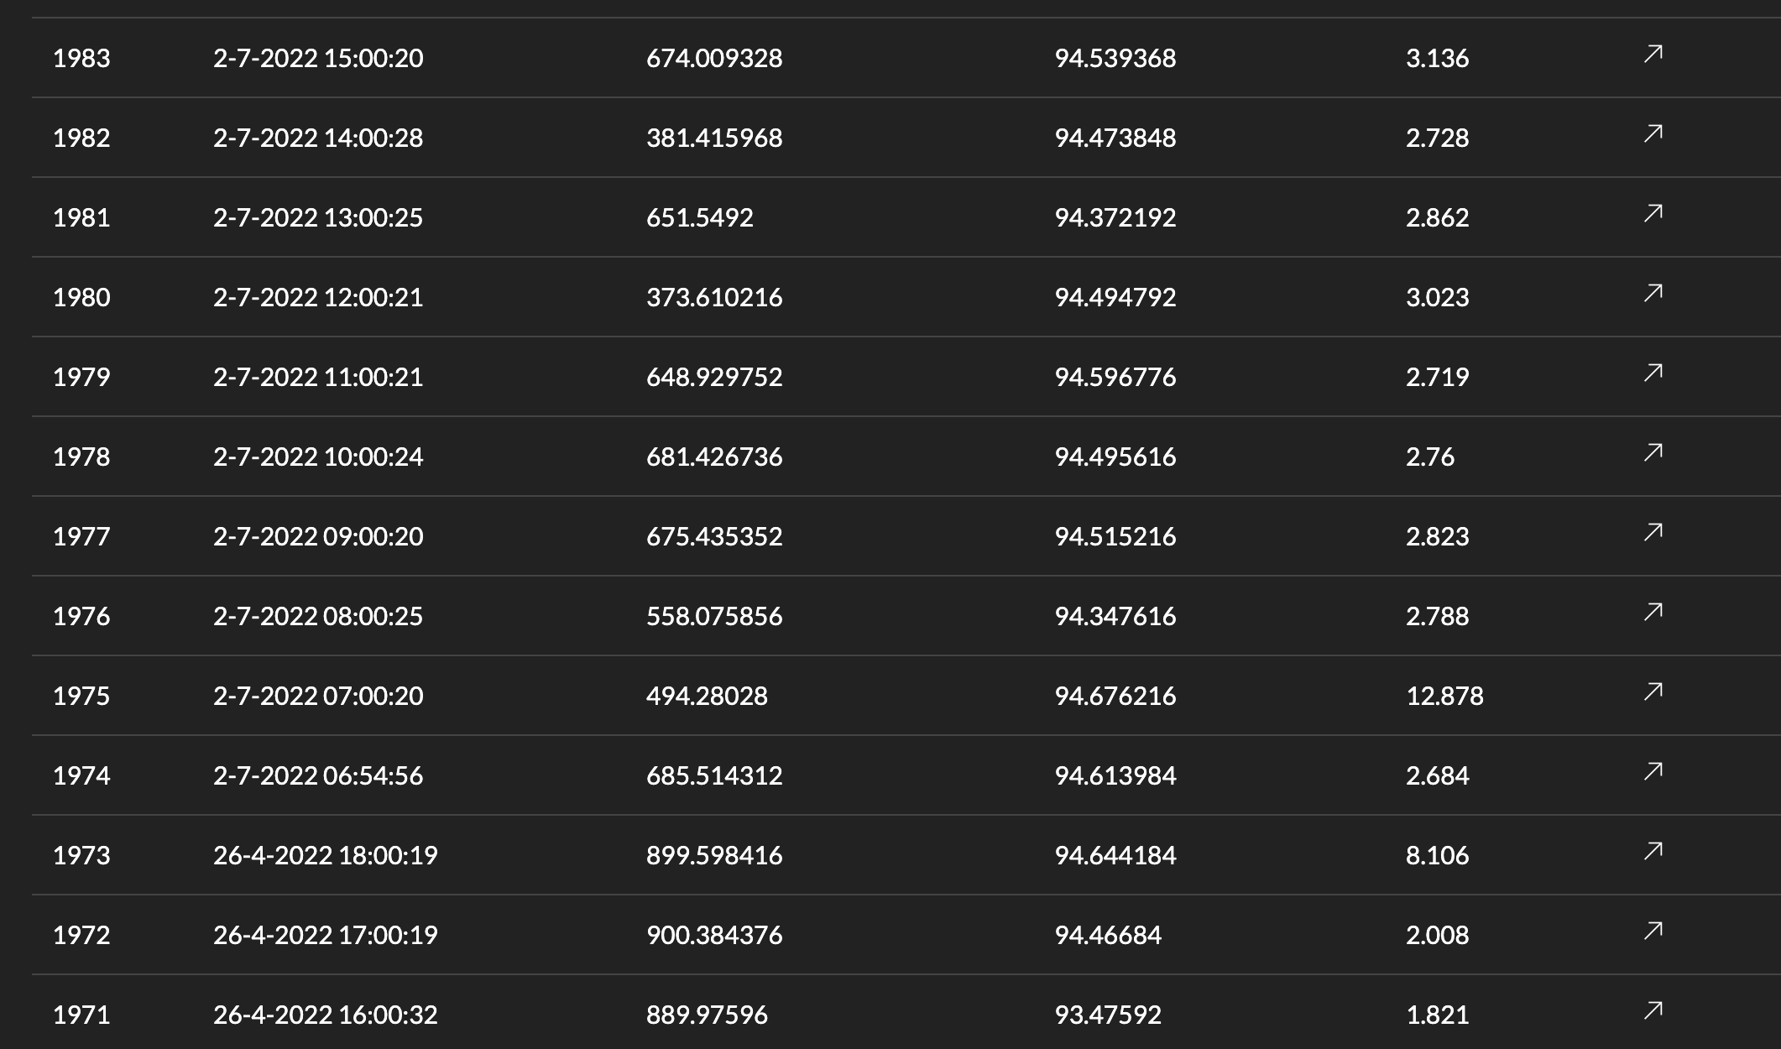Image resolution: width=1781 pixels, height=1049 pixels.
Task: Select timestamp 2-7-2022 06:54:56
Action: coord(318,775)
